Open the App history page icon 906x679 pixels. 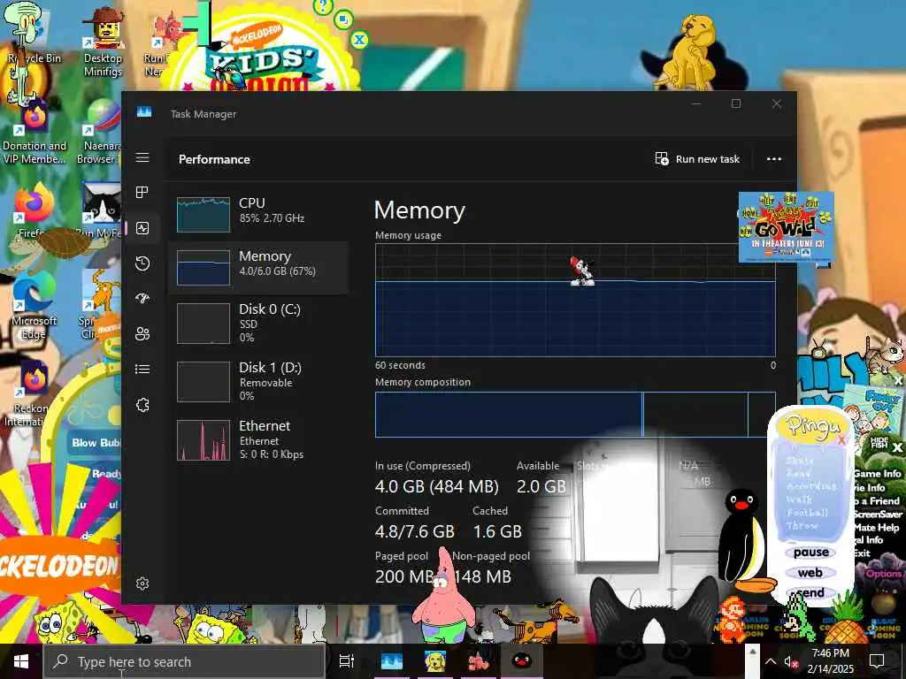point(142,263)
